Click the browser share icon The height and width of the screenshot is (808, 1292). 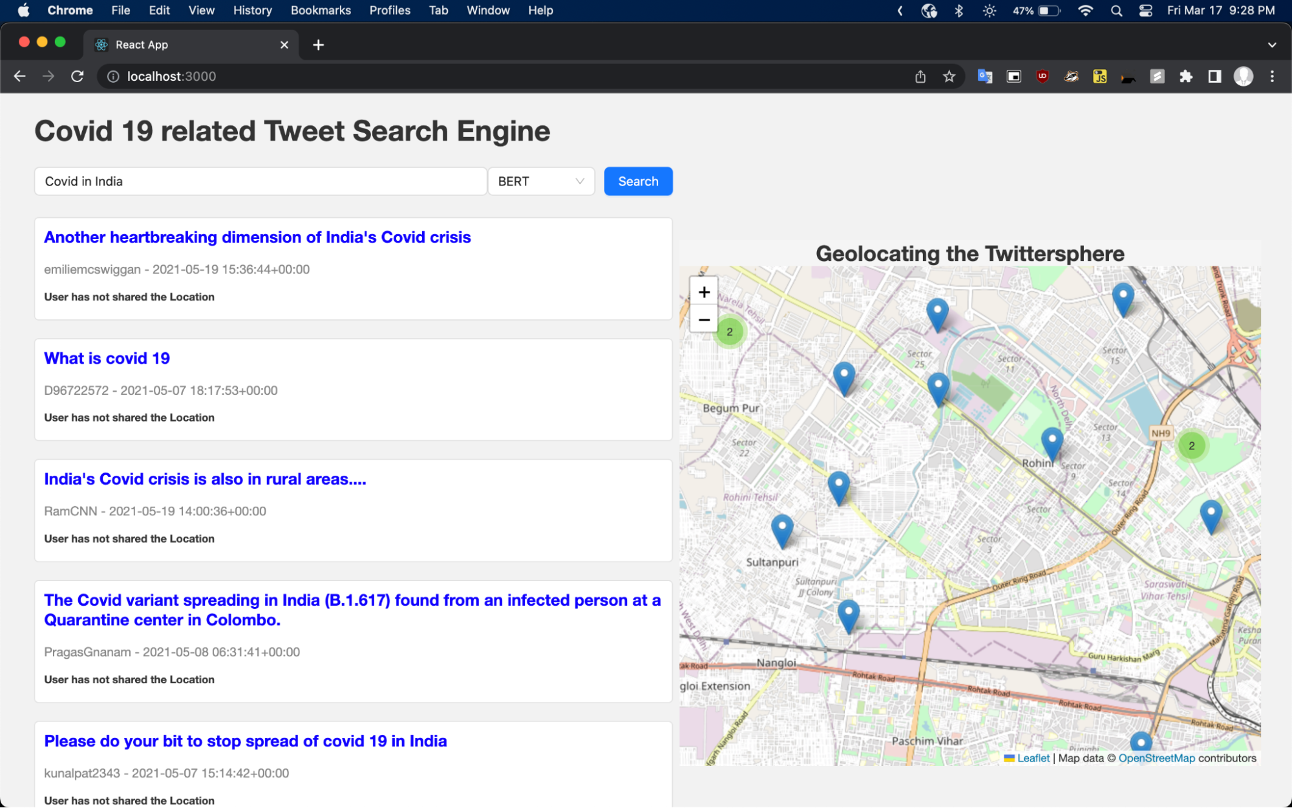tap(920, 76)
